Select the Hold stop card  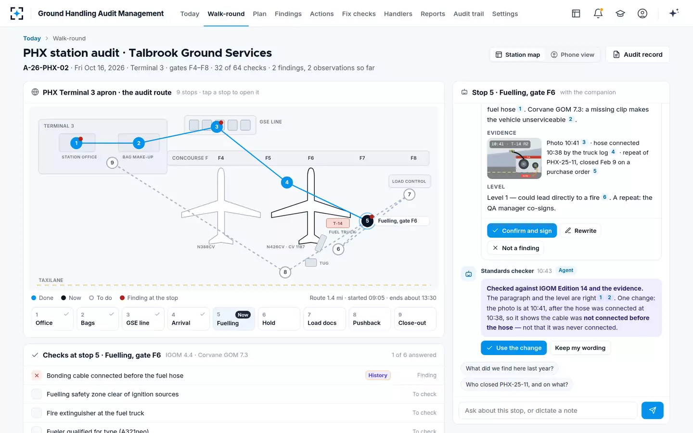pos(279,318)
